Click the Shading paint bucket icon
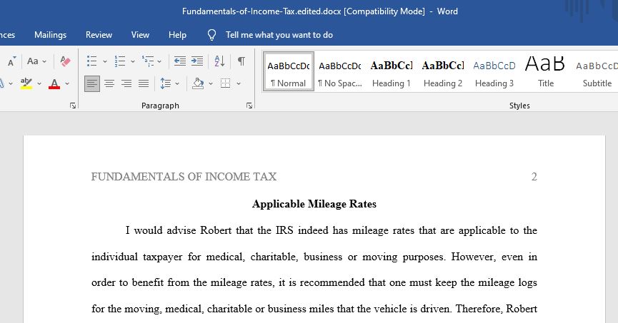618x323 pixels. coord(198,83)
